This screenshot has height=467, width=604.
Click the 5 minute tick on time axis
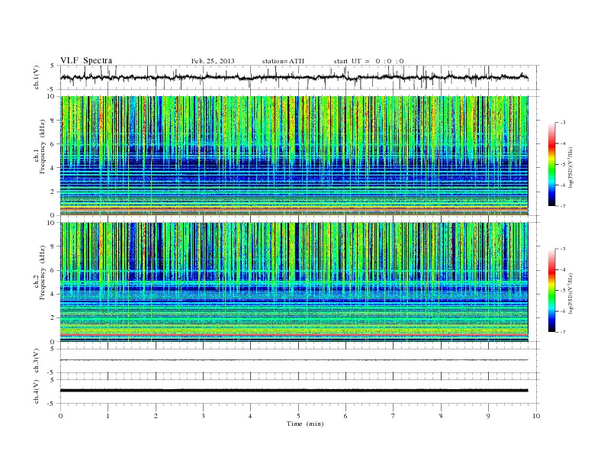click(x=298, y=416)
